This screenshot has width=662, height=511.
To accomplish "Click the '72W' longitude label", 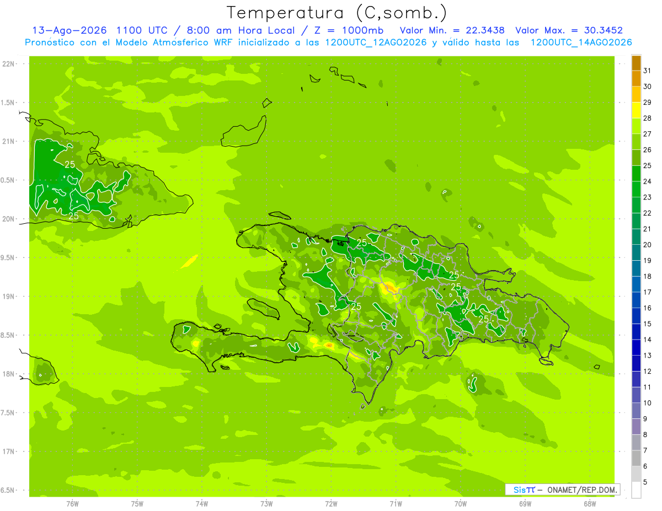I will (331, 504).
